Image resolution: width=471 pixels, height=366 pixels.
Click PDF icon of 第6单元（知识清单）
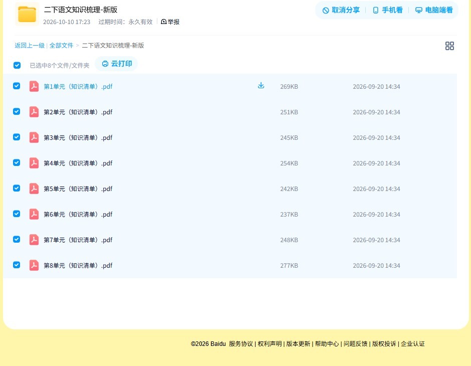tap(34, 214)
